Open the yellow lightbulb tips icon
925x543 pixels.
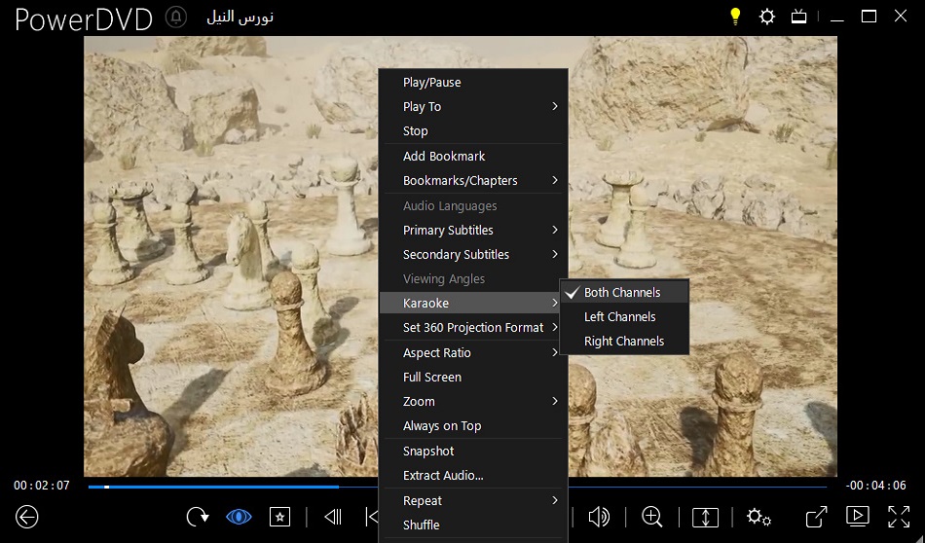point(736,17)
